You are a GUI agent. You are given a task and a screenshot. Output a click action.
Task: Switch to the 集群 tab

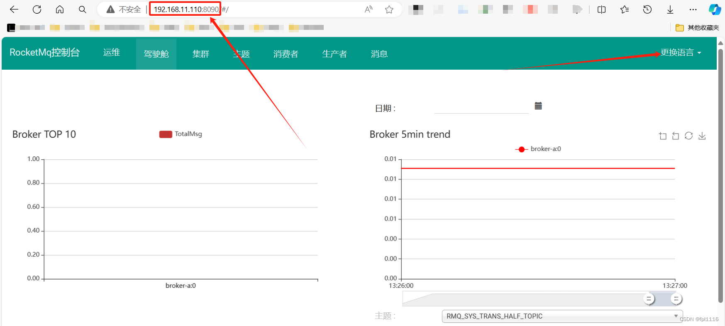pyautogui.click(x=201, y=54)
